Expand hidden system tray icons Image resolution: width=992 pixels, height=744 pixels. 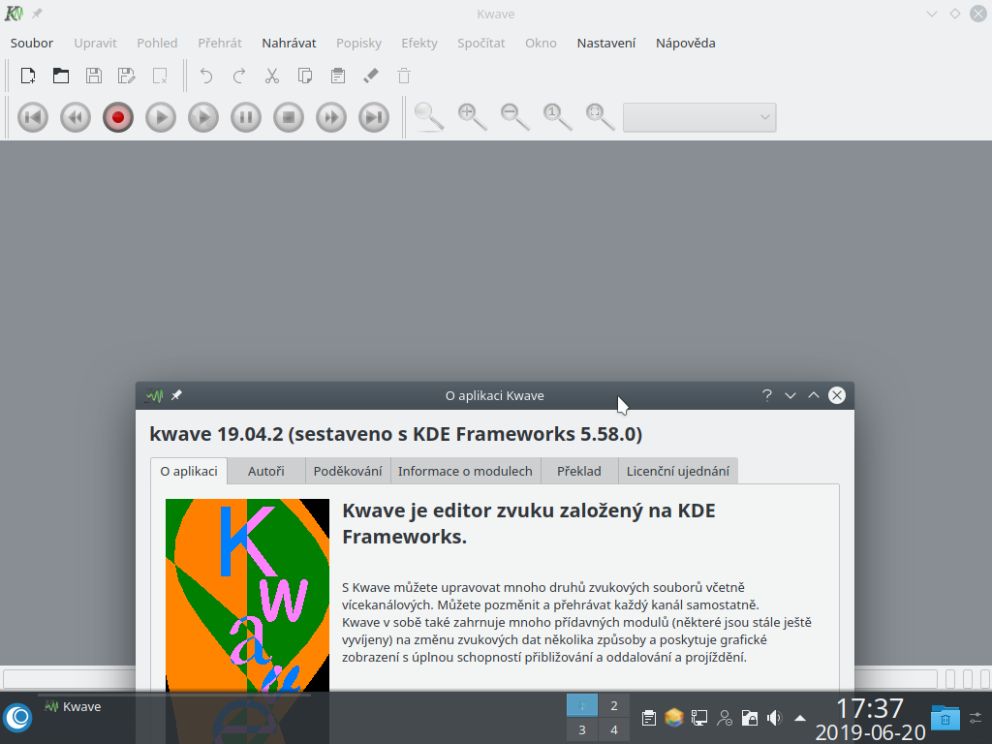pyautogui.click(x=798, y=718)
